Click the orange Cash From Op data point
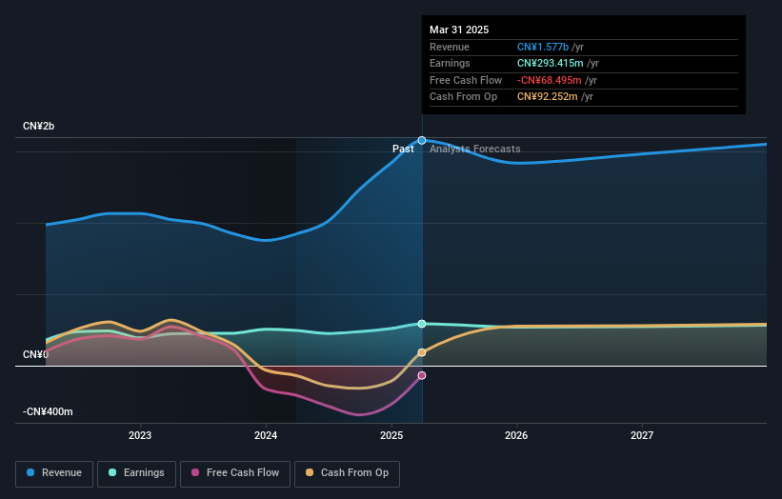782x499 pixels. 422,352
